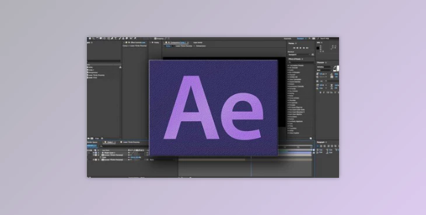426x215 pixels.
Task: Click the Effects & Presets search field
Action: [301, 62]
